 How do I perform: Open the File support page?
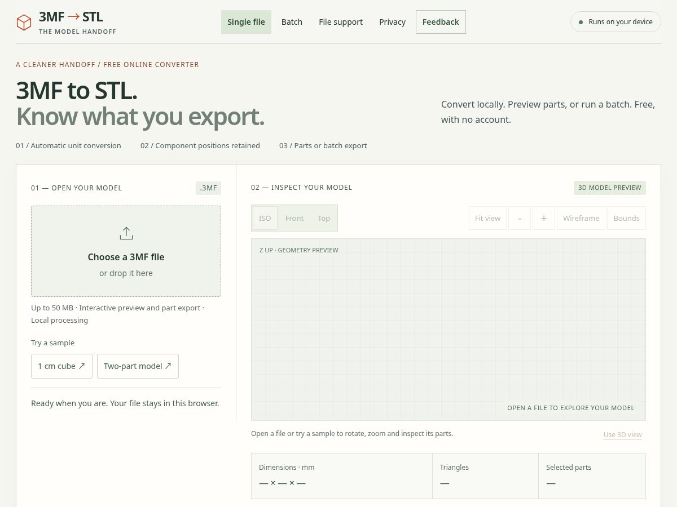(341, 22)
